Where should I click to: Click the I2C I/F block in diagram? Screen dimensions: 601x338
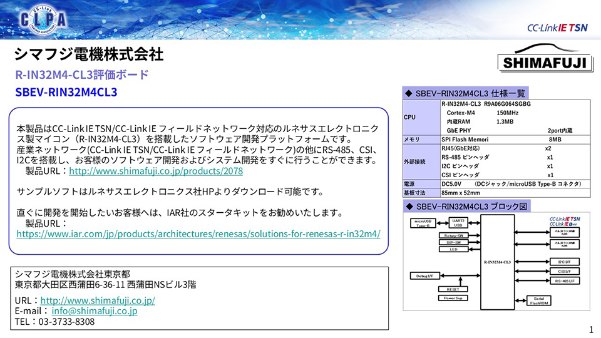click(x=564, y=262)
